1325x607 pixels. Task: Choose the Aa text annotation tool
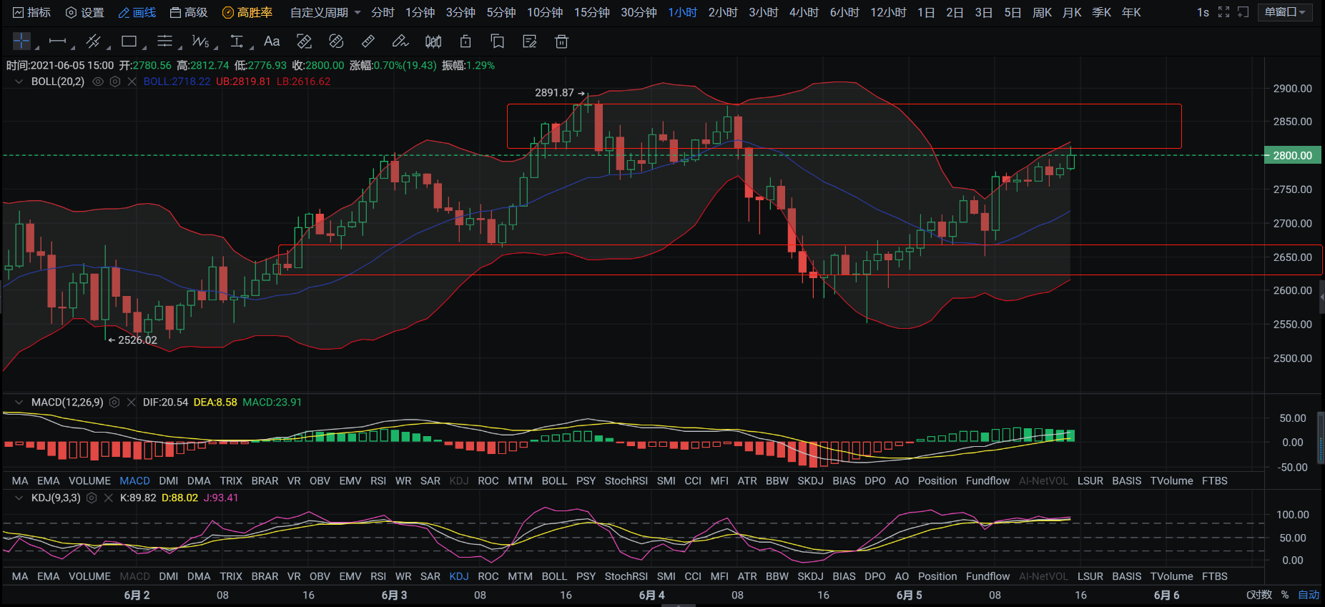tap(272, 41)
